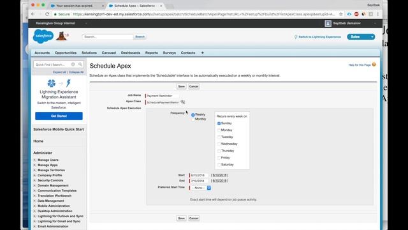Check the Saturday checkbox
This screenshot has width=408, height=230.
click(219, 165)
